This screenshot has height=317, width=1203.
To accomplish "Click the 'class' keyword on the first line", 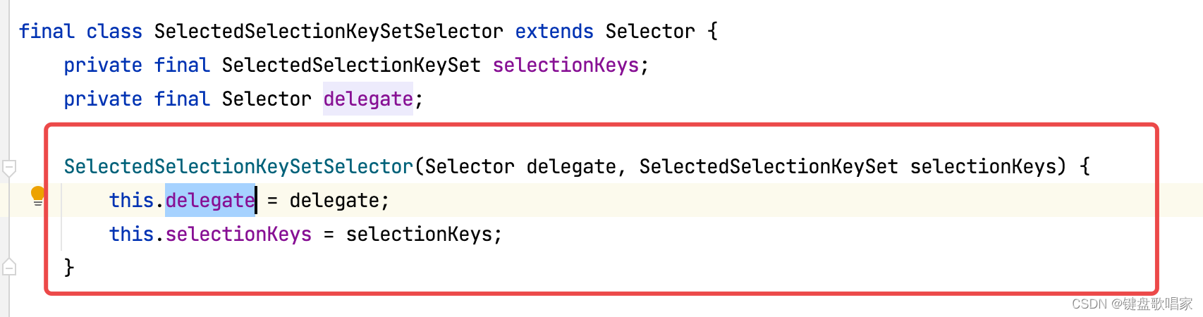I will [114, 32].
